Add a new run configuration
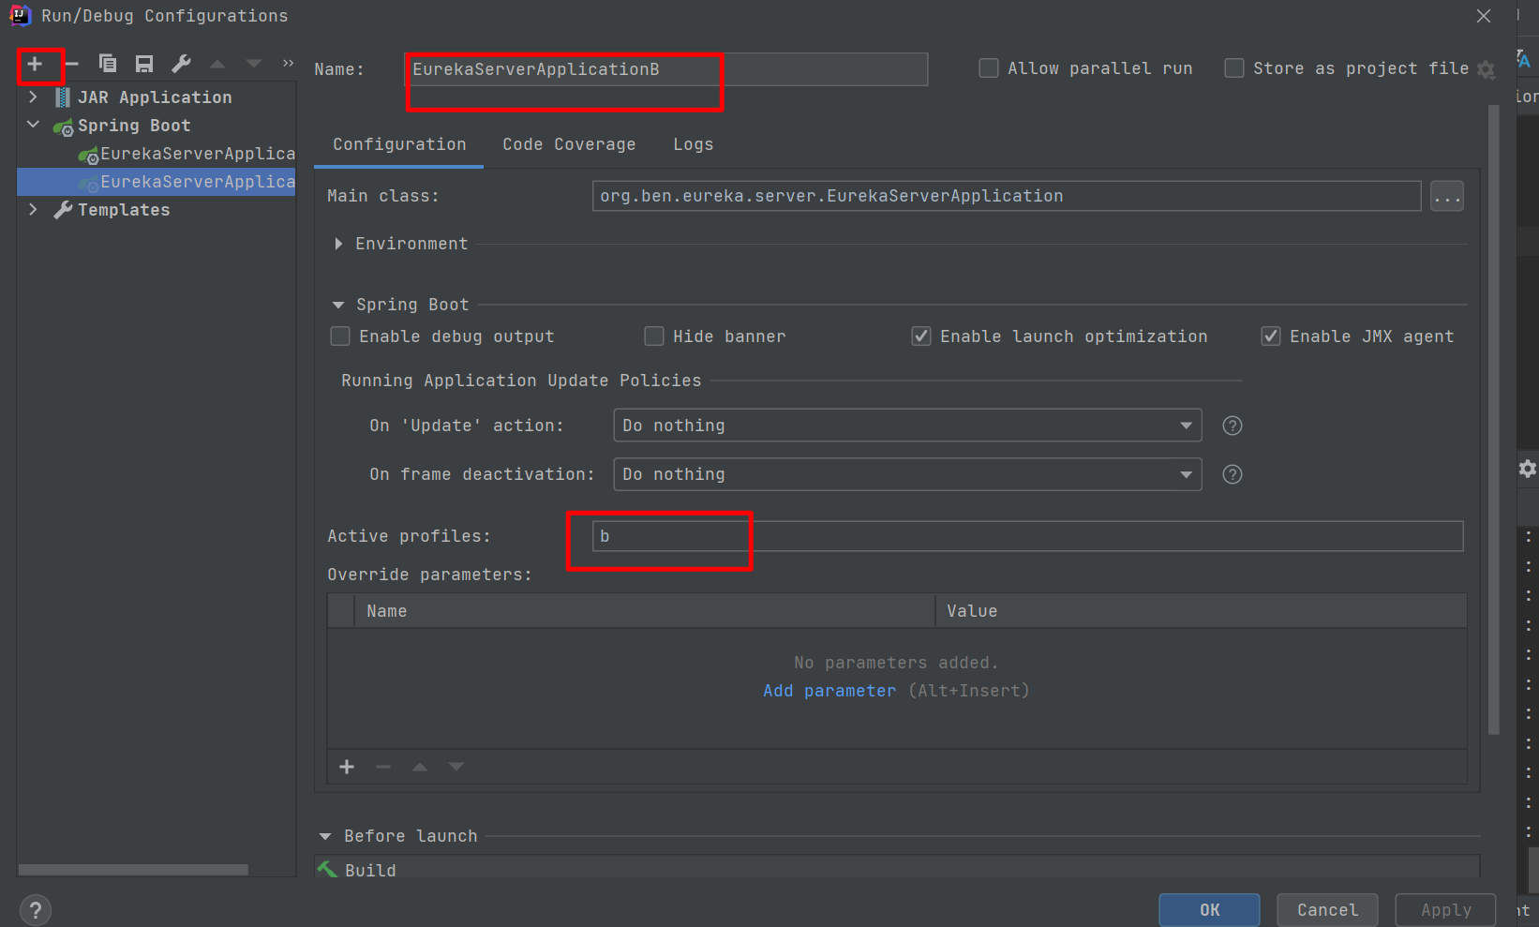 (35, 64)
